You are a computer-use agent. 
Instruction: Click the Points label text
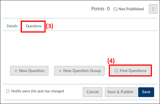click(98, 9)
